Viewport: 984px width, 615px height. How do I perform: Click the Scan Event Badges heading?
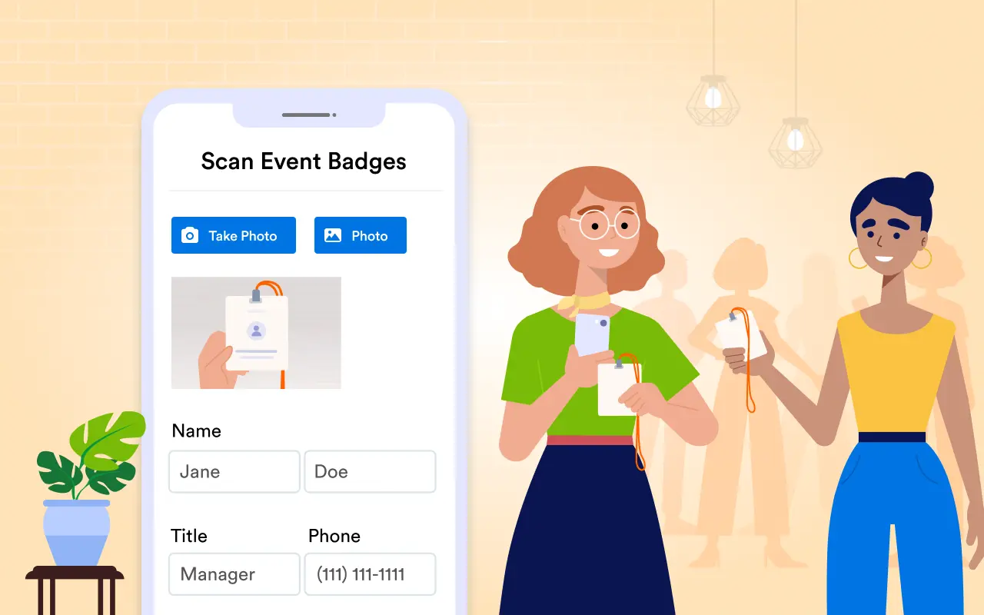click(x=304, y=161)
